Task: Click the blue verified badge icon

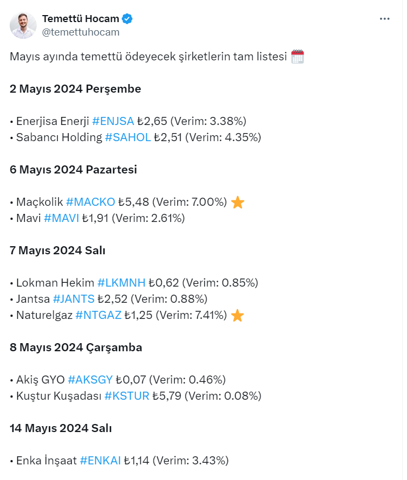Action: click(127, 19)
